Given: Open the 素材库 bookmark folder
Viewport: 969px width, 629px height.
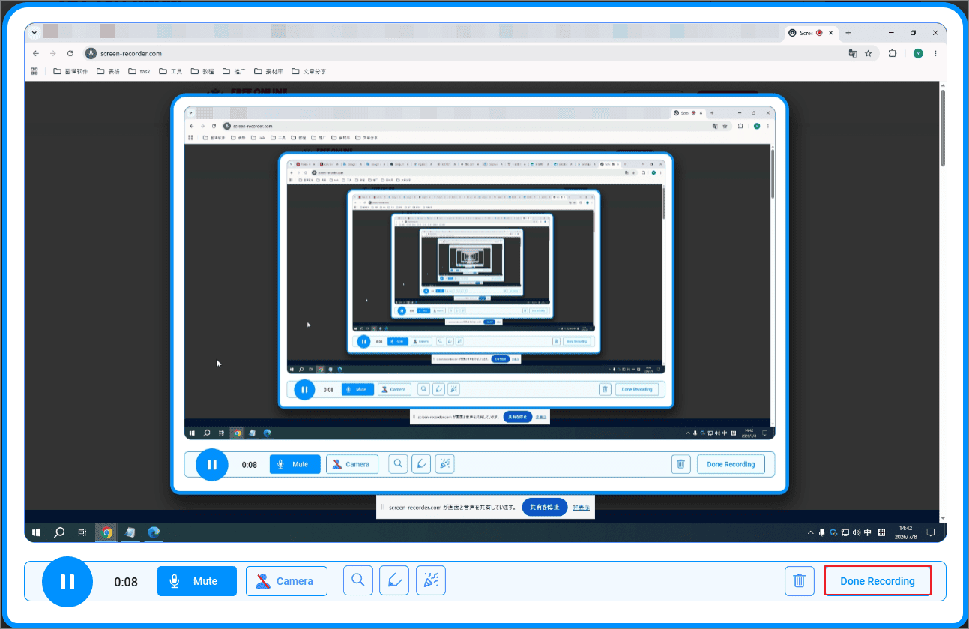Looking at the screenshot, I should click(268, 71).
